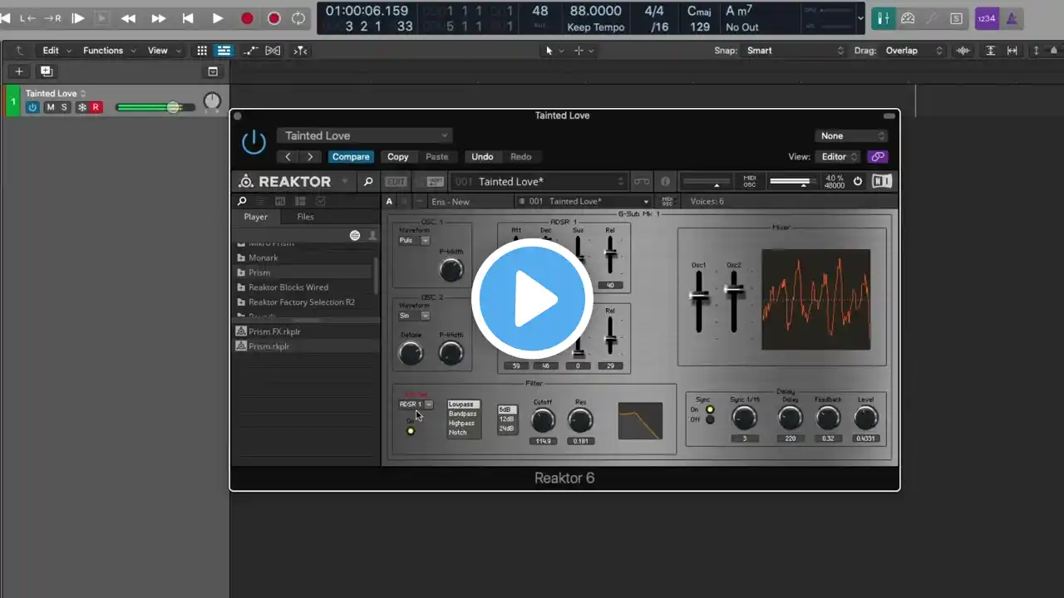Show automation with the curve icon
Image resolution: width=1064 pixels, height=598 pixels.
pos(250,51)
